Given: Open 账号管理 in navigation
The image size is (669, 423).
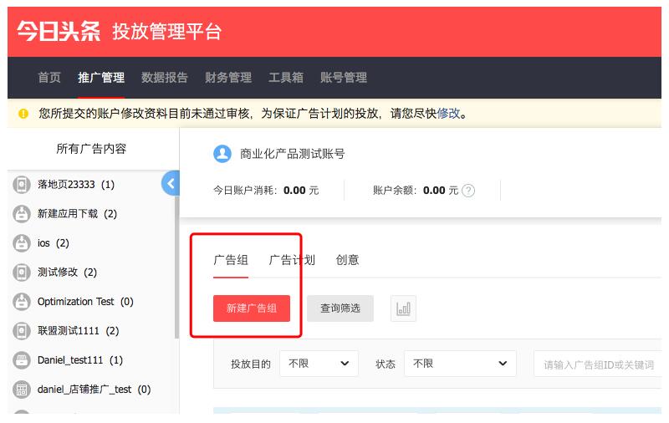Looking at the screenshot, I should coord(344,78).
